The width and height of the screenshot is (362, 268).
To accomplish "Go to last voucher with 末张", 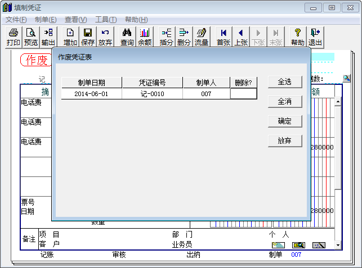I will 276,37.
